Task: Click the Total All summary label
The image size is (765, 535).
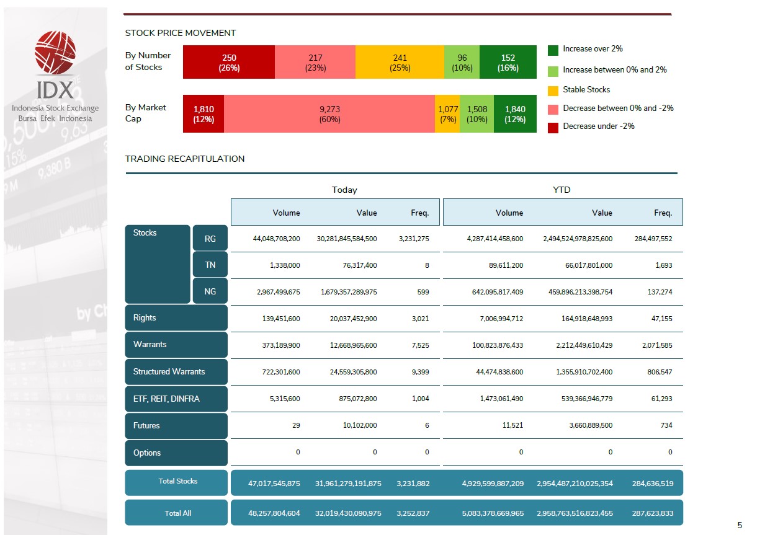Action: [x=177, y=513]
